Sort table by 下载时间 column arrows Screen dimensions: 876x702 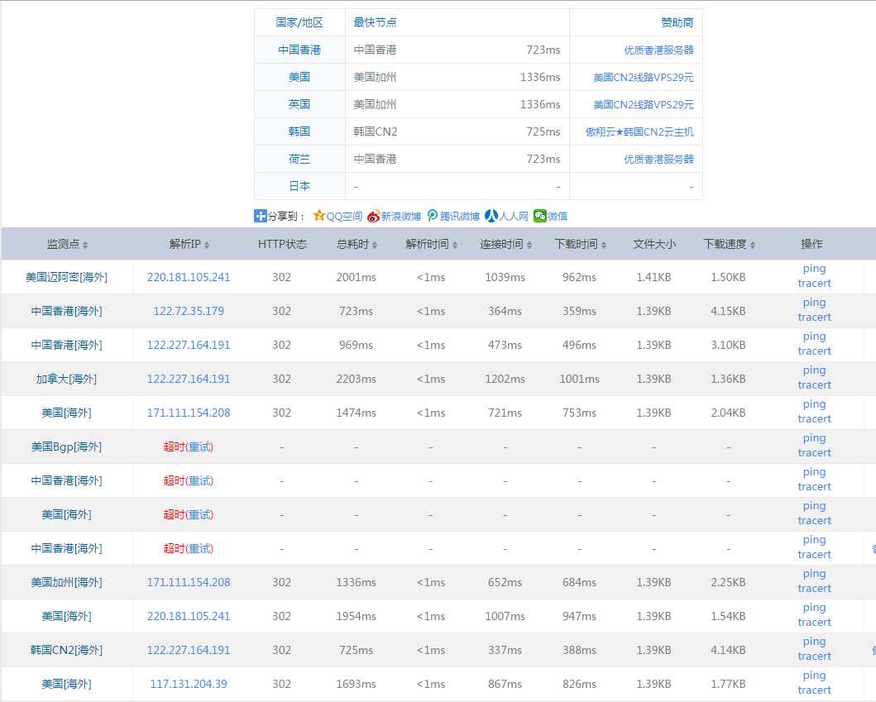click(603, 245)
